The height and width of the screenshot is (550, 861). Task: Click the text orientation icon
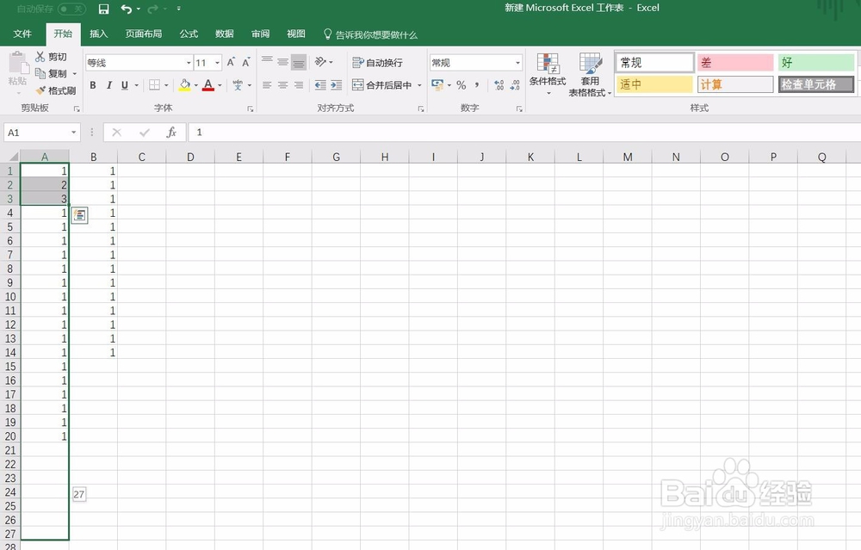320,62
